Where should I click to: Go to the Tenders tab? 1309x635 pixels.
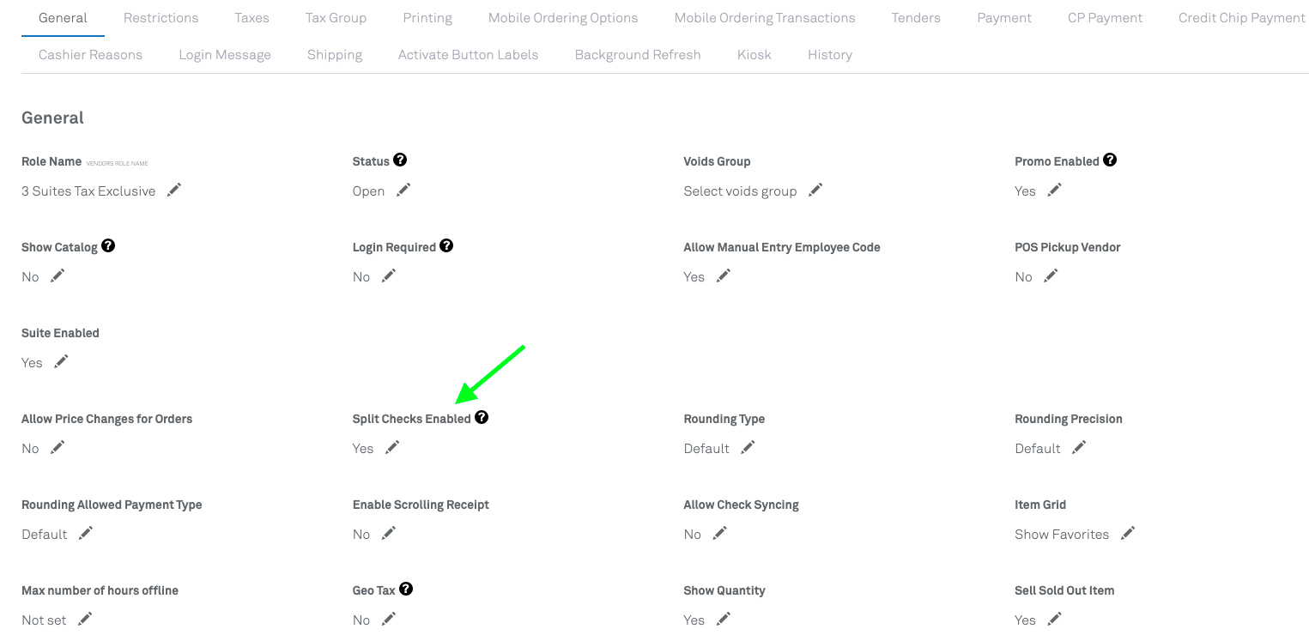[916, 18]
